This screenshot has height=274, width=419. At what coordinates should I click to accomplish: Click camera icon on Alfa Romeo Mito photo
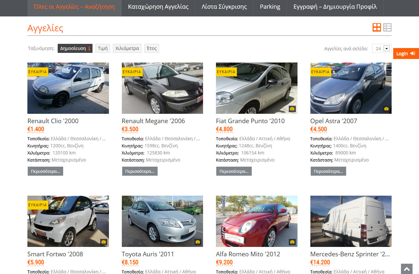coord(292,242)
